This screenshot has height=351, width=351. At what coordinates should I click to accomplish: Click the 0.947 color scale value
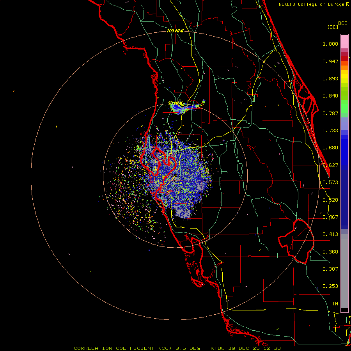(330, 61)
